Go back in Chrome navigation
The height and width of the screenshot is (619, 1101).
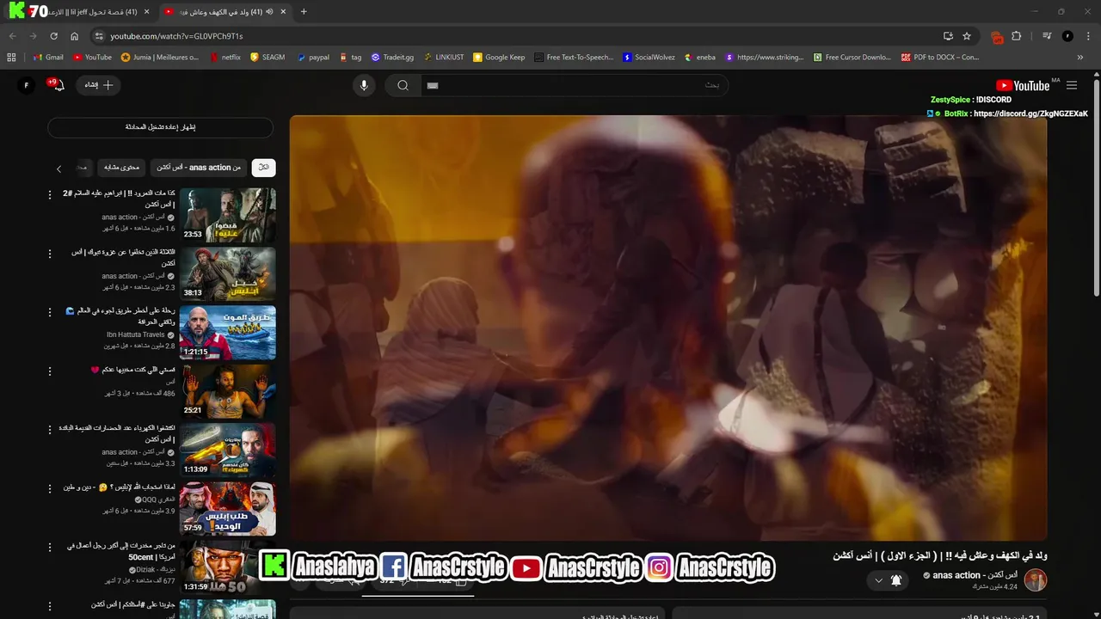pyautogui.click(x=12, y=36)
